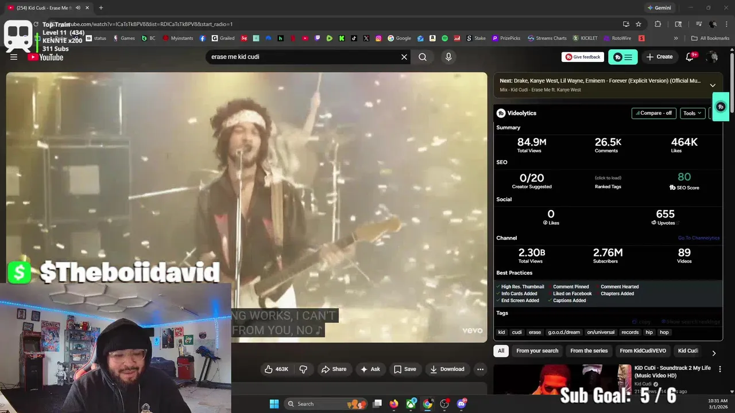
Task: Click 'KiD CuDi - Soundtrack 2 My Life' title
Action: 672,372
